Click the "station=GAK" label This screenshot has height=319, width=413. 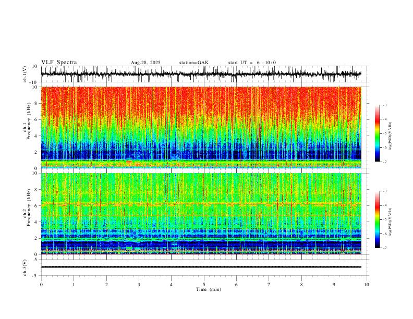tap(193, 63)
